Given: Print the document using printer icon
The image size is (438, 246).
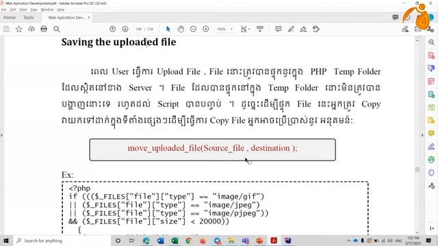Looking at the screenshot, I should click(44, 29).
